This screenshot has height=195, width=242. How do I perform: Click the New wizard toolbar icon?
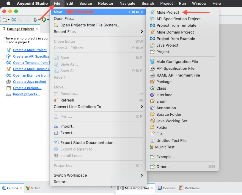pyautogui.click(x=5, y=20)
